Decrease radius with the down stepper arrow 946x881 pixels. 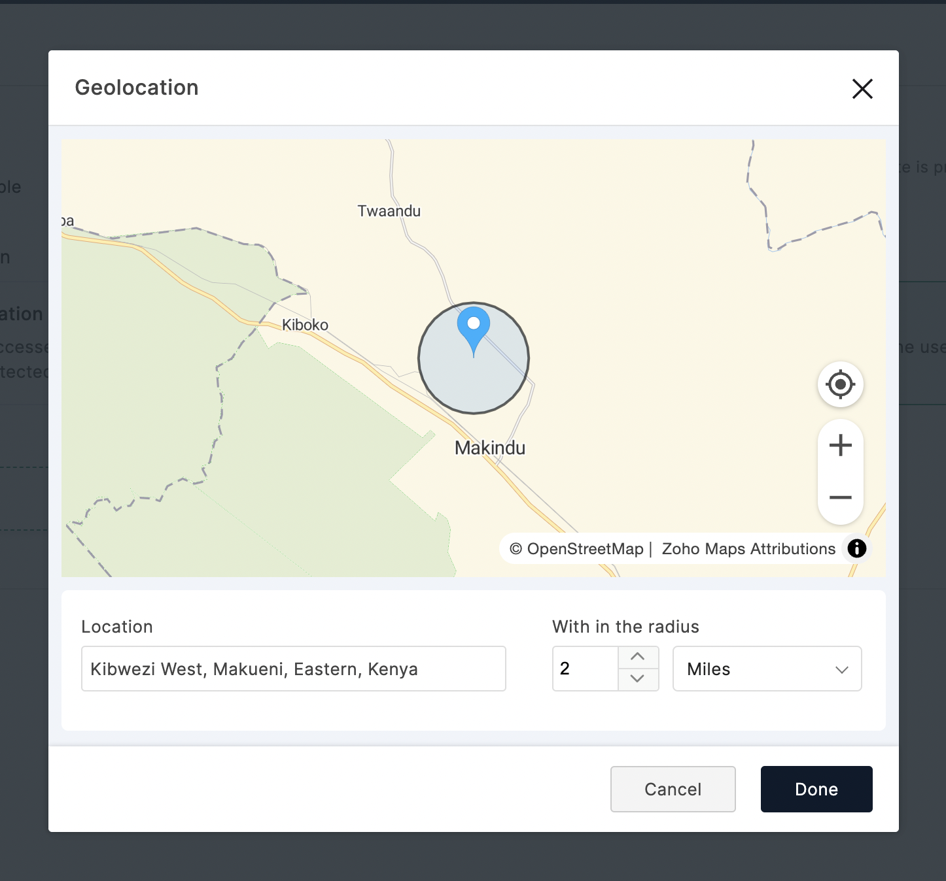[x=638, y=679]
